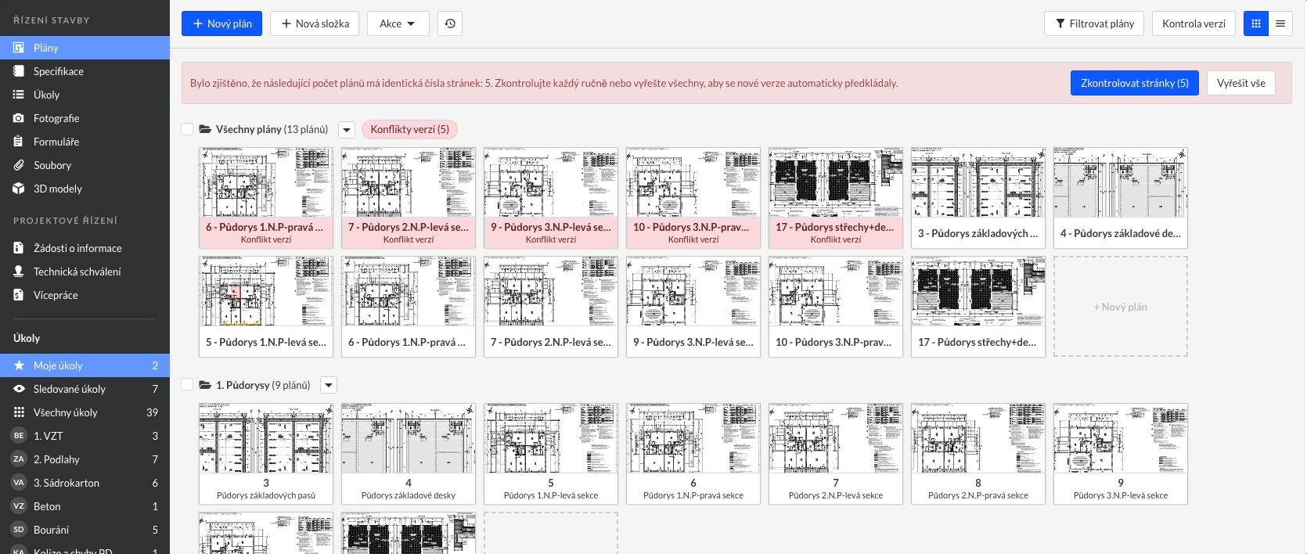1307x554 pixels.
Task: Click the Konflikty verzí (5) badge
Action: 409,129
